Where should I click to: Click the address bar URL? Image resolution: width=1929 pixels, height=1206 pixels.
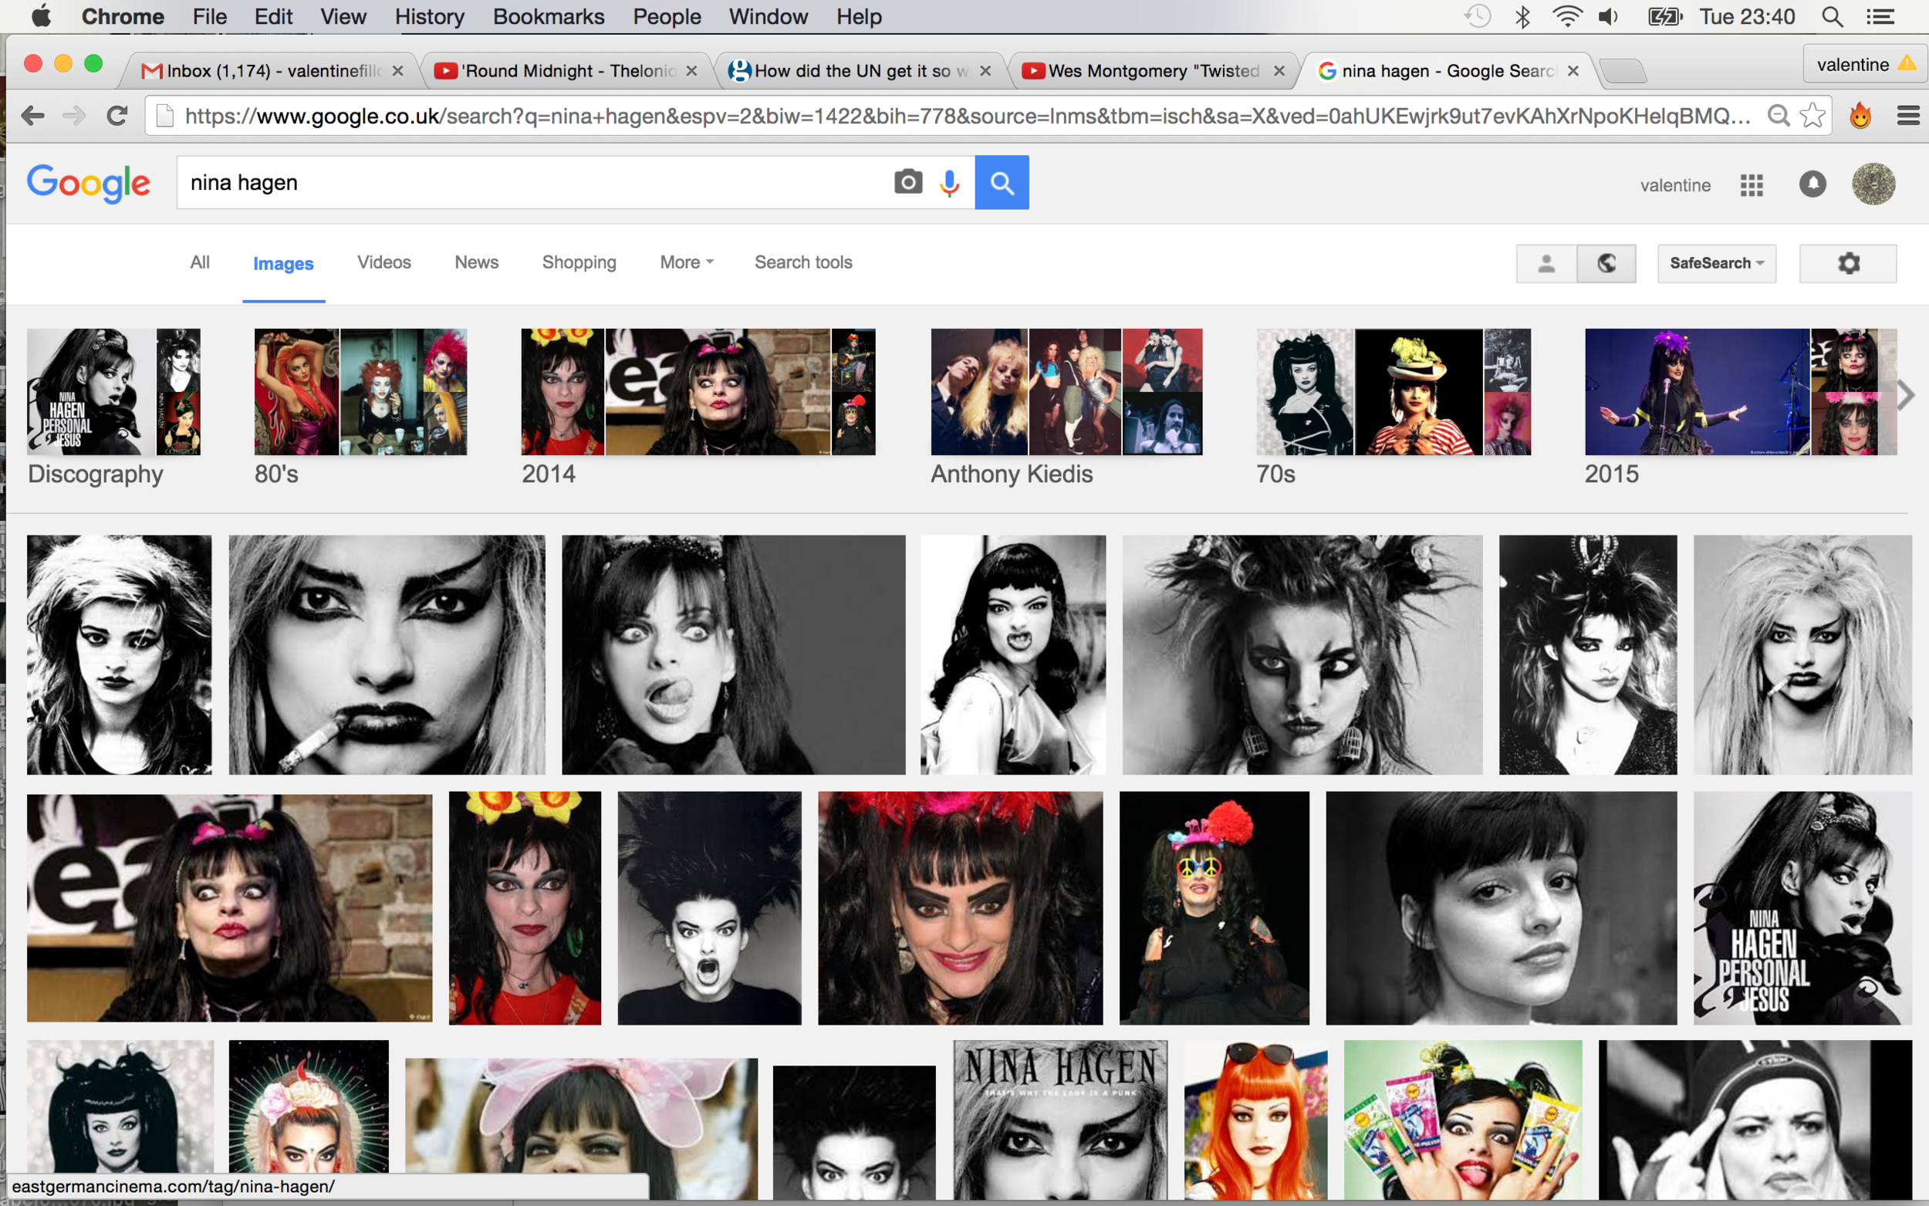coord(966,117)
